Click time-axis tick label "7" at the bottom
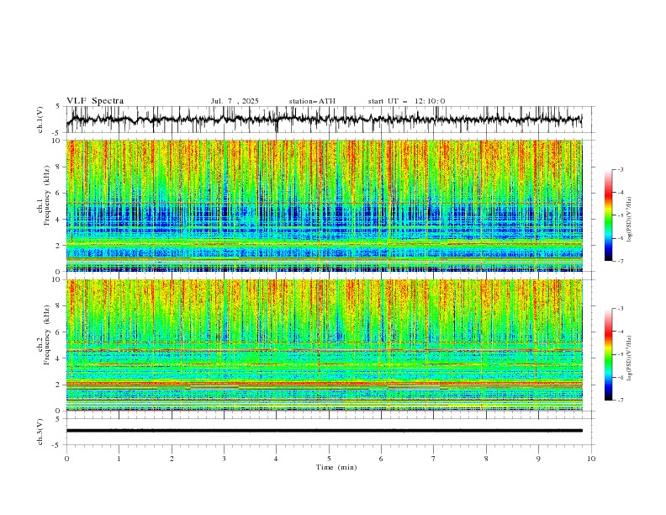This screenshot has height=515, width=666. [x=434, y=459]
